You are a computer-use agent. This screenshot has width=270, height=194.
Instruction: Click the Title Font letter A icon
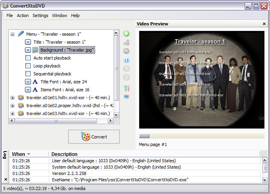35,82
